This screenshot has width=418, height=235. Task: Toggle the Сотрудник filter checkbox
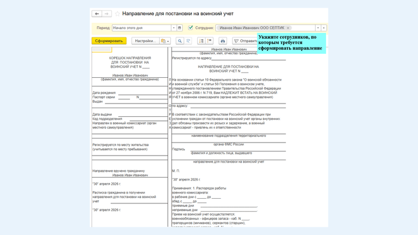190,27
